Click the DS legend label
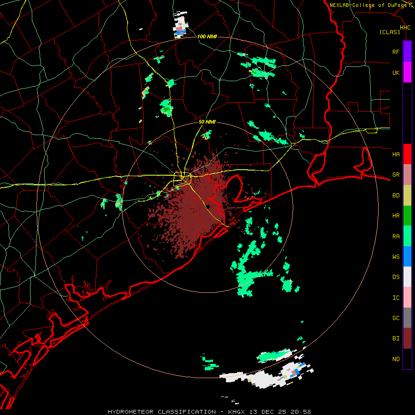The image size is (415, 415). point(396,277)
